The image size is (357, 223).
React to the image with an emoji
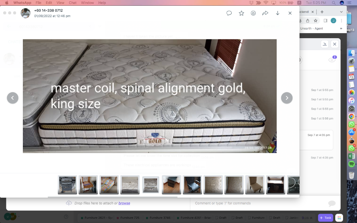(253, 13)
